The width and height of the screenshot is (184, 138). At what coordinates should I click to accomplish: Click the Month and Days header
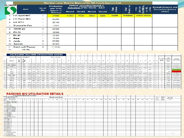[56, 97]
